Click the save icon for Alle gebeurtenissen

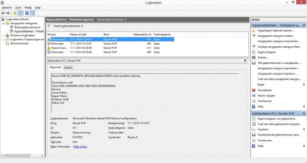click(253, 63)
